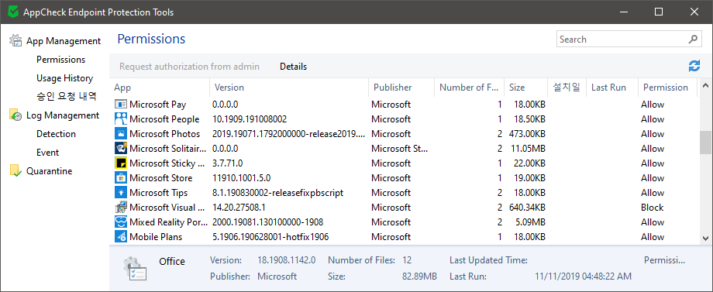Image resolution: width=713 pixels, height=292 pixels.
Task: Click the Log Management folder icon
Action: (15, 115)
